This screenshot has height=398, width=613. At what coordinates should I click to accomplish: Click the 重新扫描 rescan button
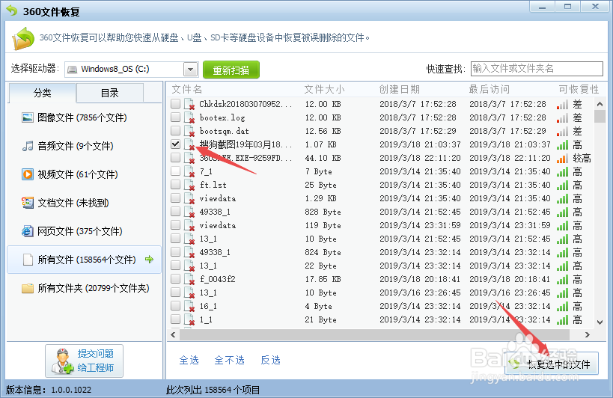tap(231, 70)
